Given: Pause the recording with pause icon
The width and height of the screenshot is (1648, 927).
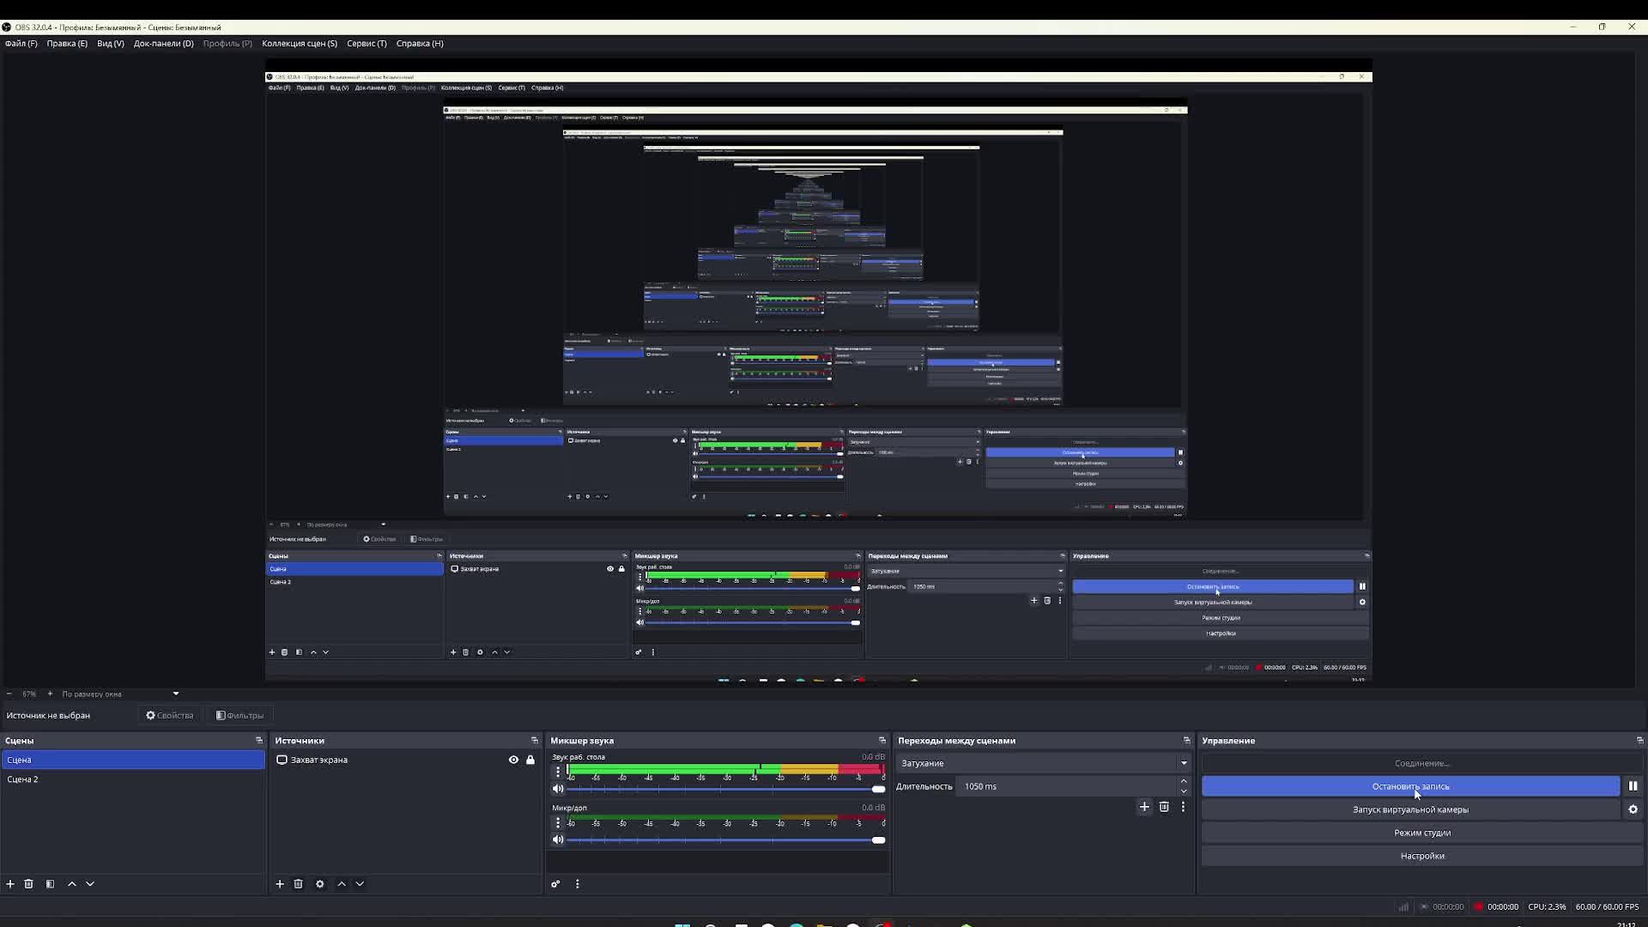Looking at the screenshot, I should pyautogui.click(x=1633, y=786).
